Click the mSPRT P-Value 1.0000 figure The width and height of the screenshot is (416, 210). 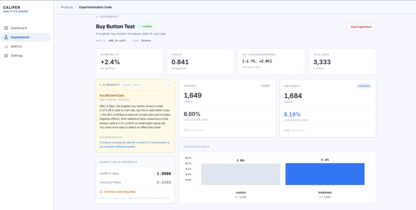click(164, 174)
